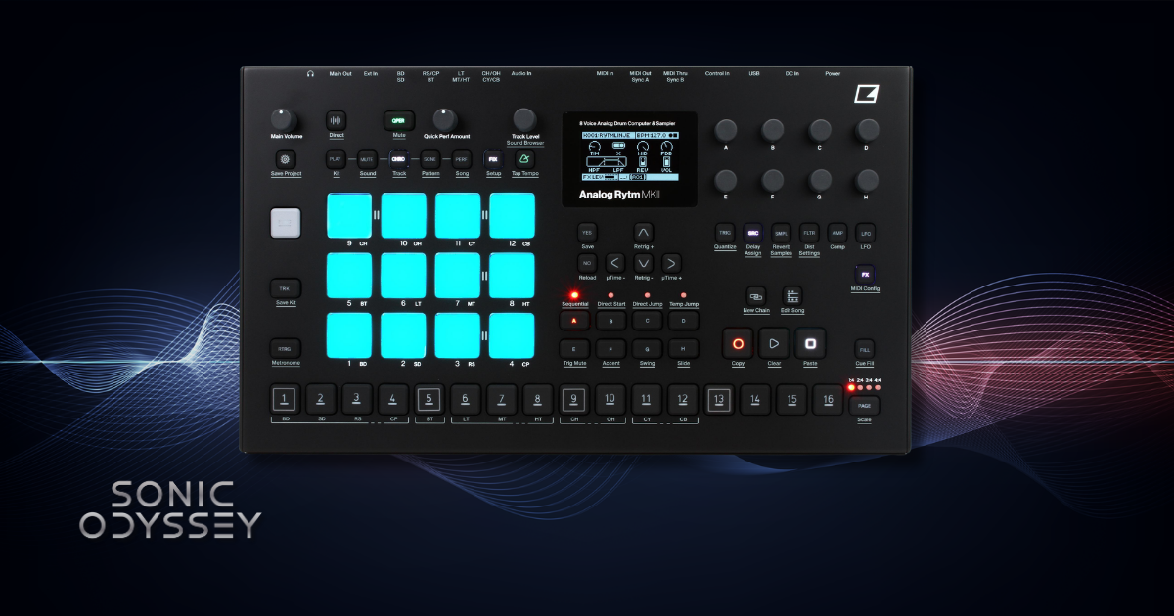Switch to Song mode

pyautogui.click(x=462, y=159)
